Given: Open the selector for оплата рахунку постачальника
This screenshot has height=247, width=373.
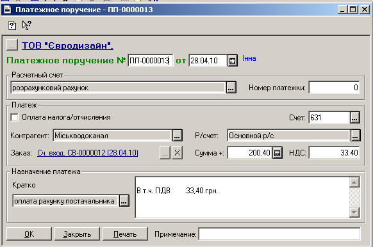Looking at the screenshot, I should (124, 201).
